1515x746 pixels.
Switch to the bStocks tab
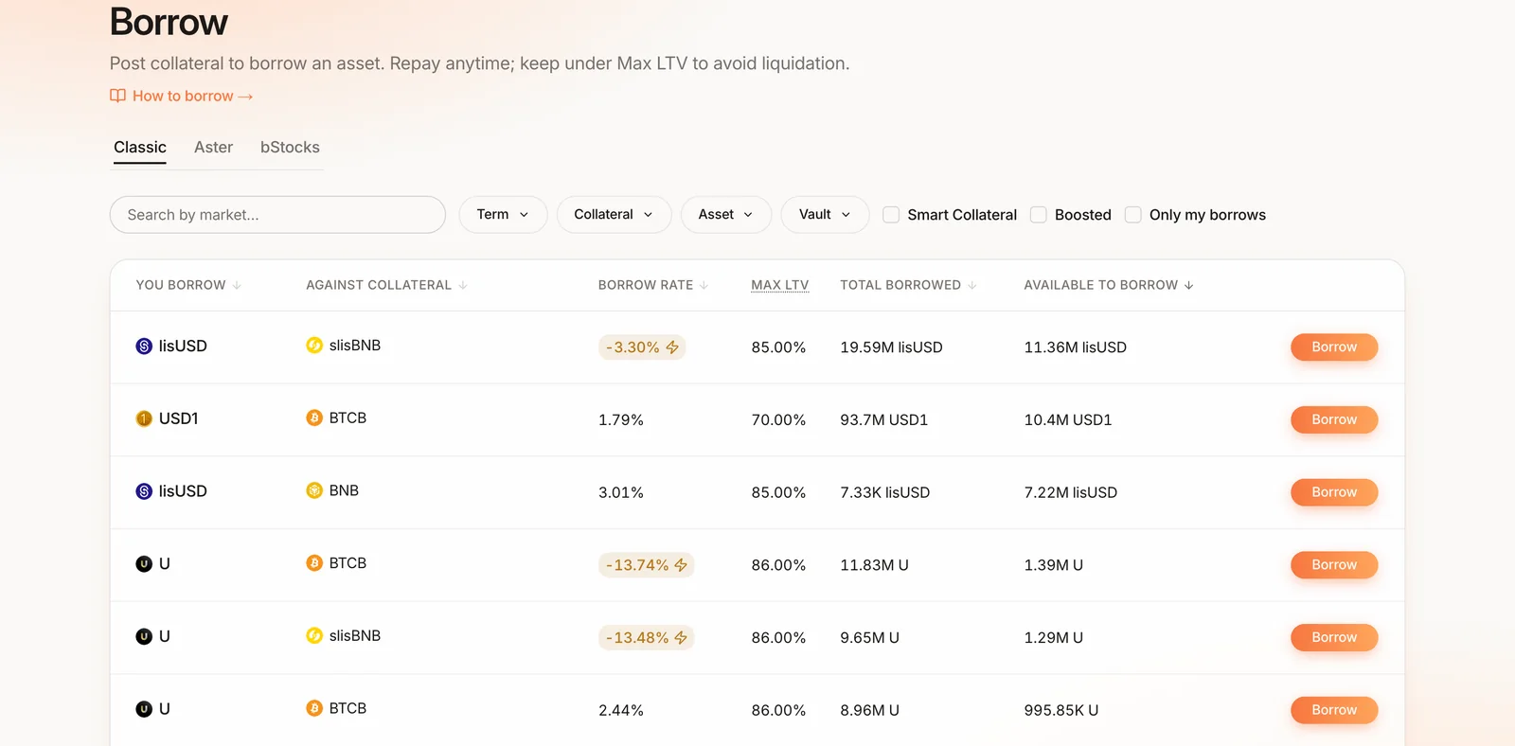(290, 148)
